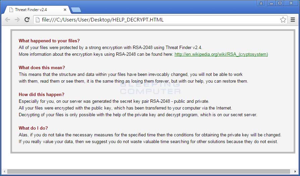
Task: Open a new tab beside Threat Finder
Action: [x=76, y=10]
